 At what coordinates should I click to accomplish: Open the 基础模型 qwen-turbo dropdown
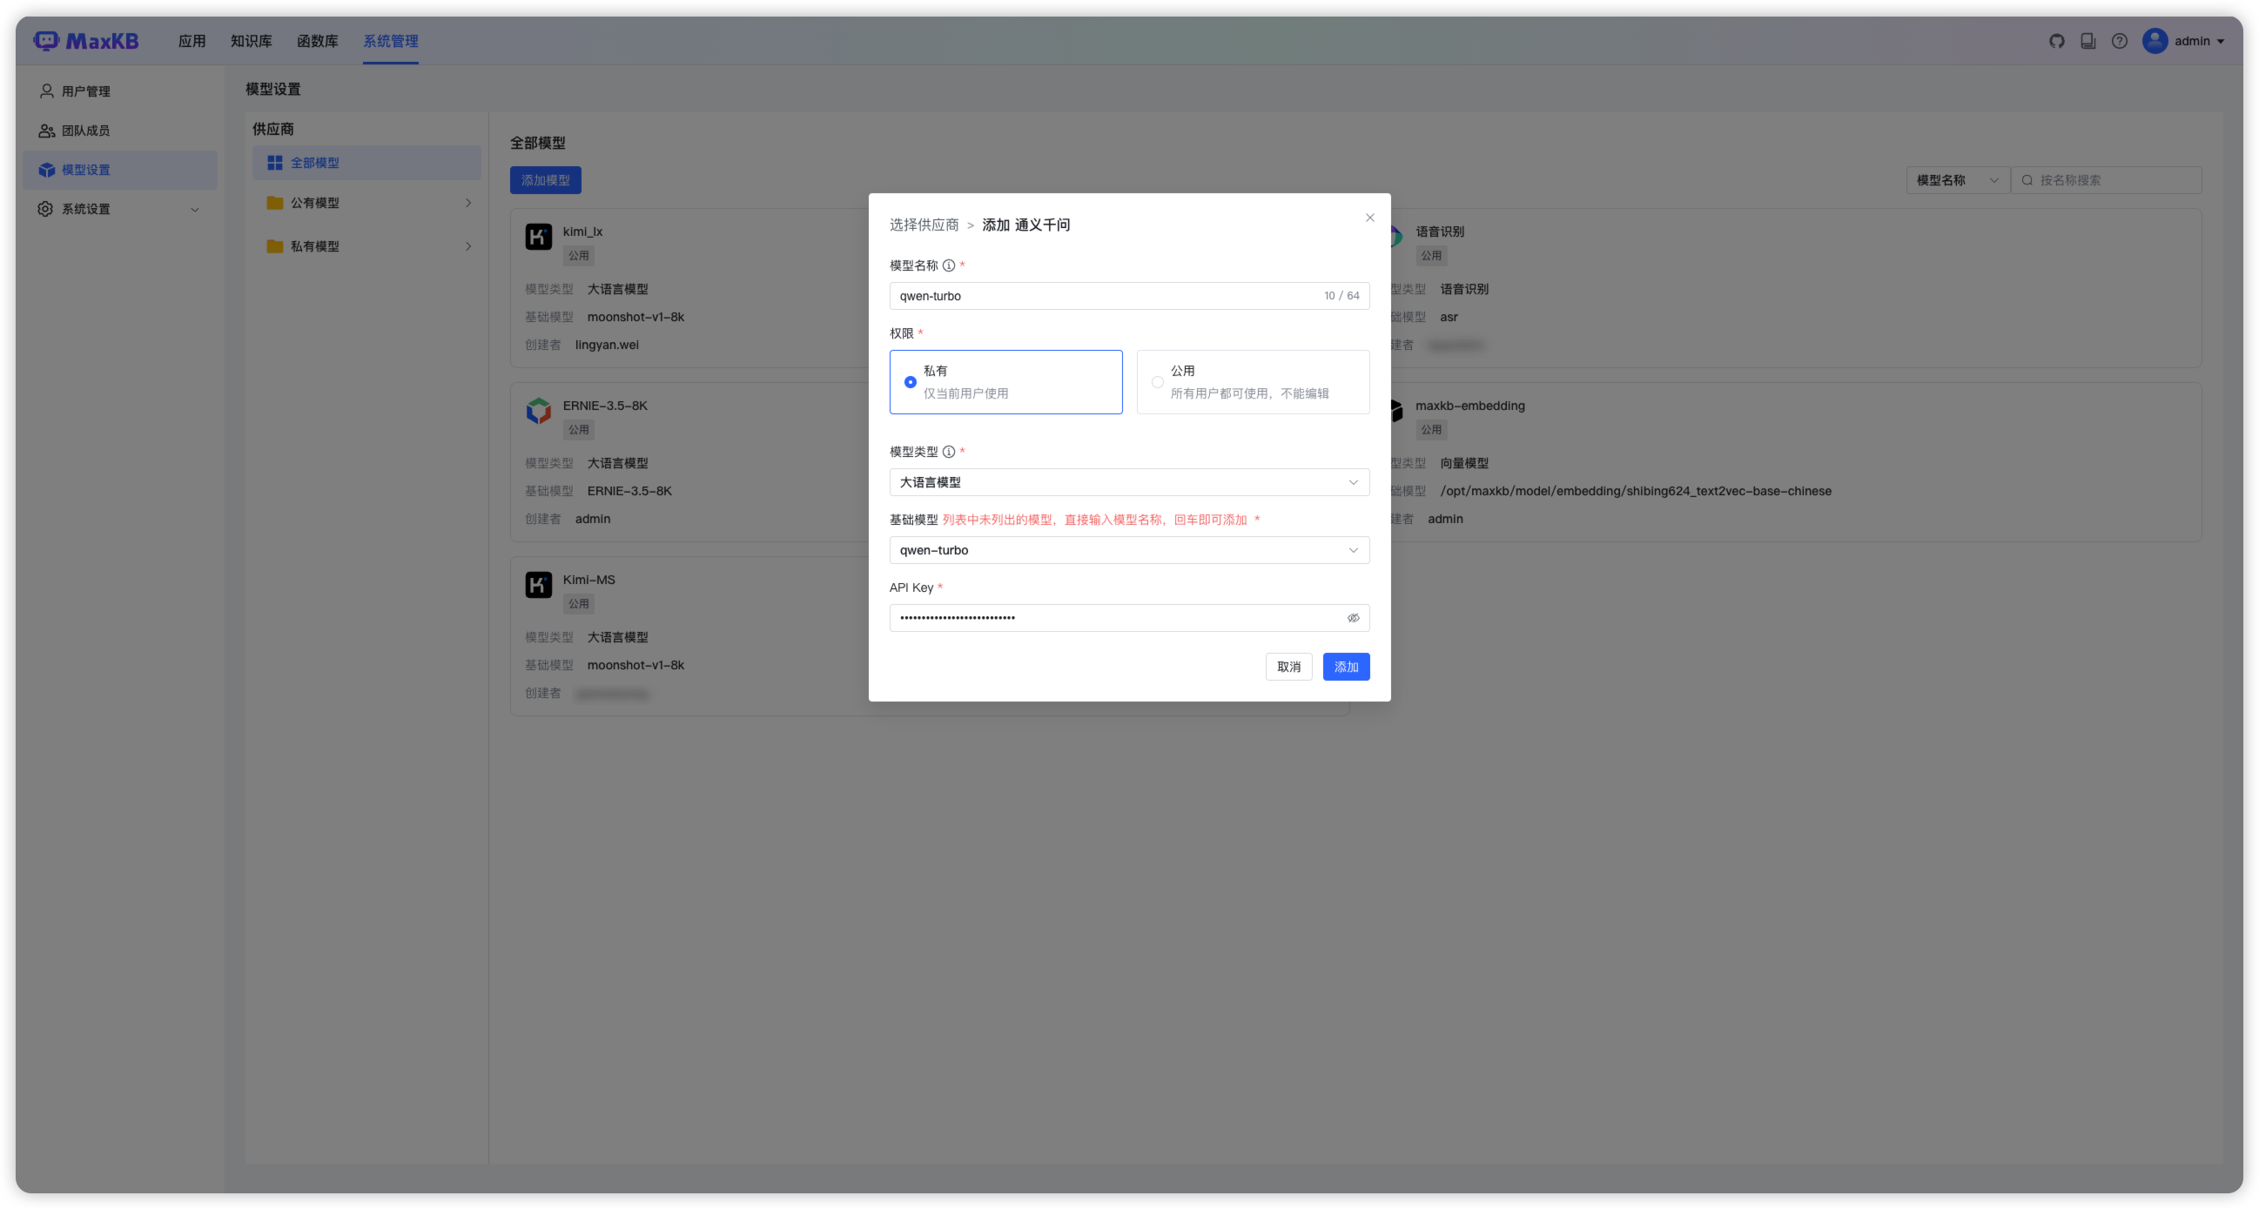[1128, 551]
